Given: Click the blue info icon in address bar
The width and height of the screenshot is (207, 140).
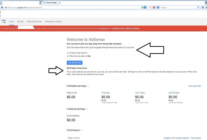Looking at the screenshot, I should 145,7.
